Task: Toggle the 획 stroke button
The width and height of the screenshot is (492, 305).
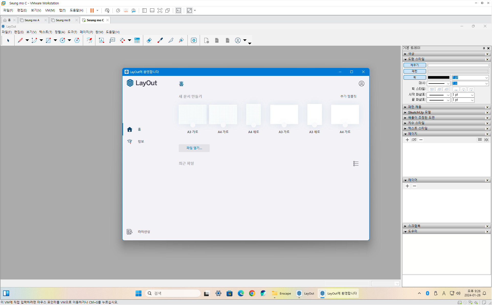Action: 415,77
